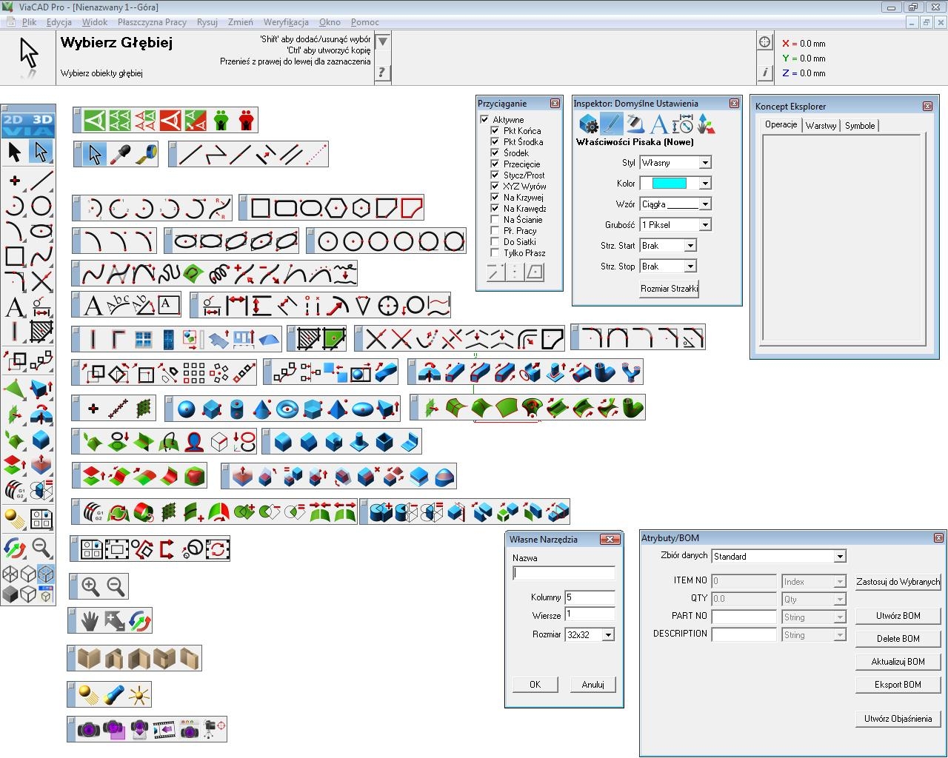Click the pan hand tool icon
Viewport: 948px width, 758px height.
(x=90, y=621)
